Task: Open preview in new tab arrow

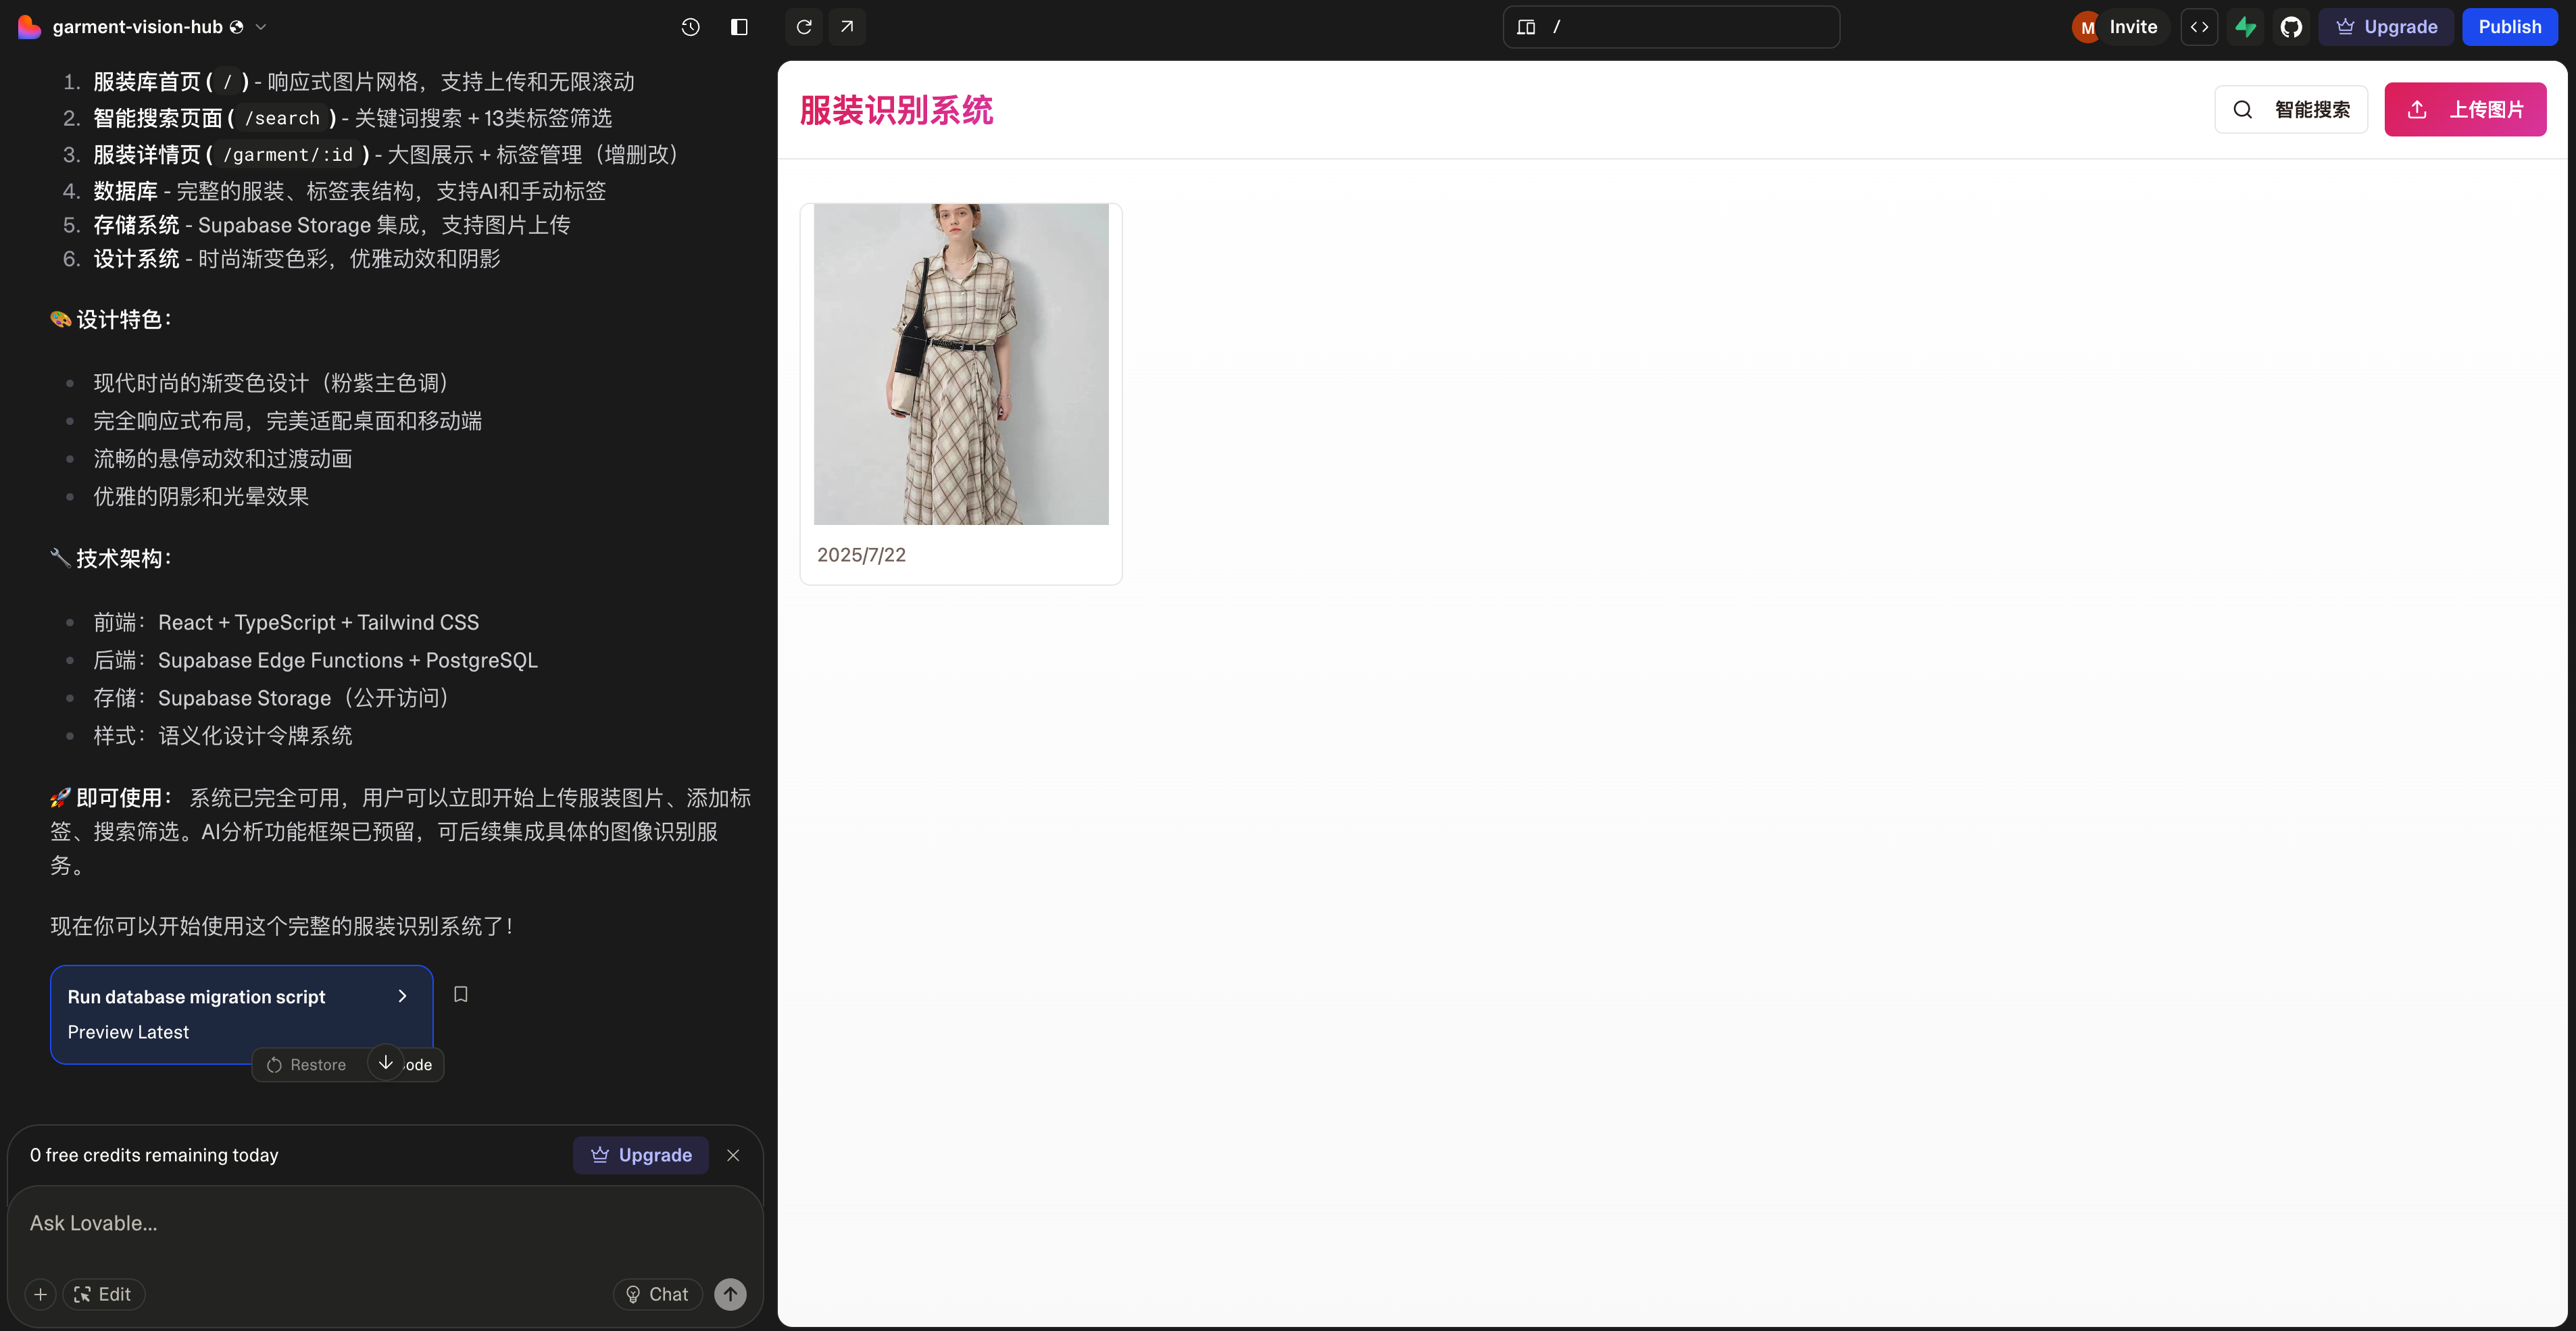Action: click(x=847, y=27)
